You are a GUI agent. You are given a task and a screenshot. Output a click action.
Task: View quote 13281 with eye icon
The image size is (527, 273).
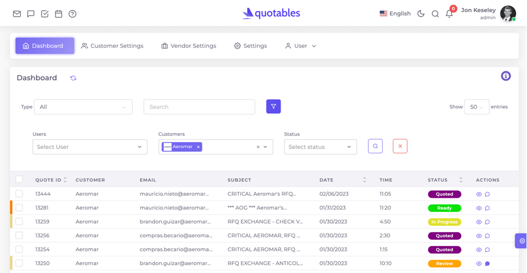coord(479,208)
